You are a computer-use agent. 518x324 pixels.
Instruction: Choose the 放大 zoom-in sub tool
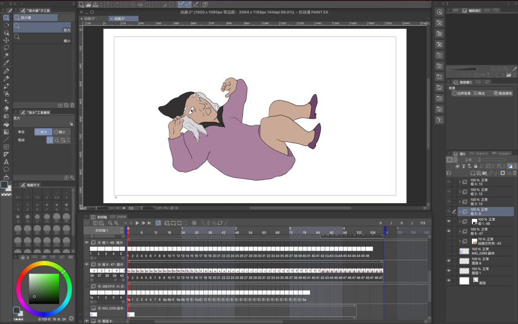[42, 27]
